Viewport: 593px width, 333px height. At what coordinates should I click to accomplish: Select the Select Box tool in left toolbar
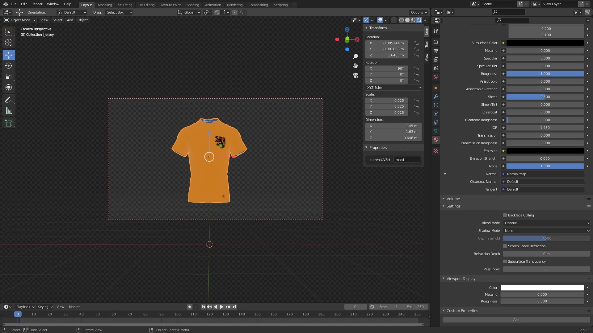pyautogui.click(x=9, y=32)
